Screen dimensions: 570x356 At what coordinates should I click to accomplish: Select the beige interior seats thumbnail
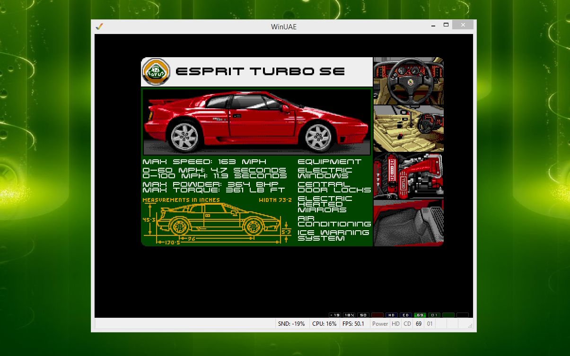pos(409,129)
